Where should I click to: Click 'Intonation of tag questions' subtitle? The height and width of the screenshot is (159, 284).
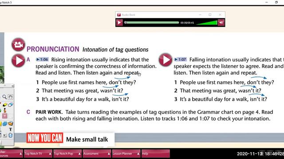tap(115, 49)
